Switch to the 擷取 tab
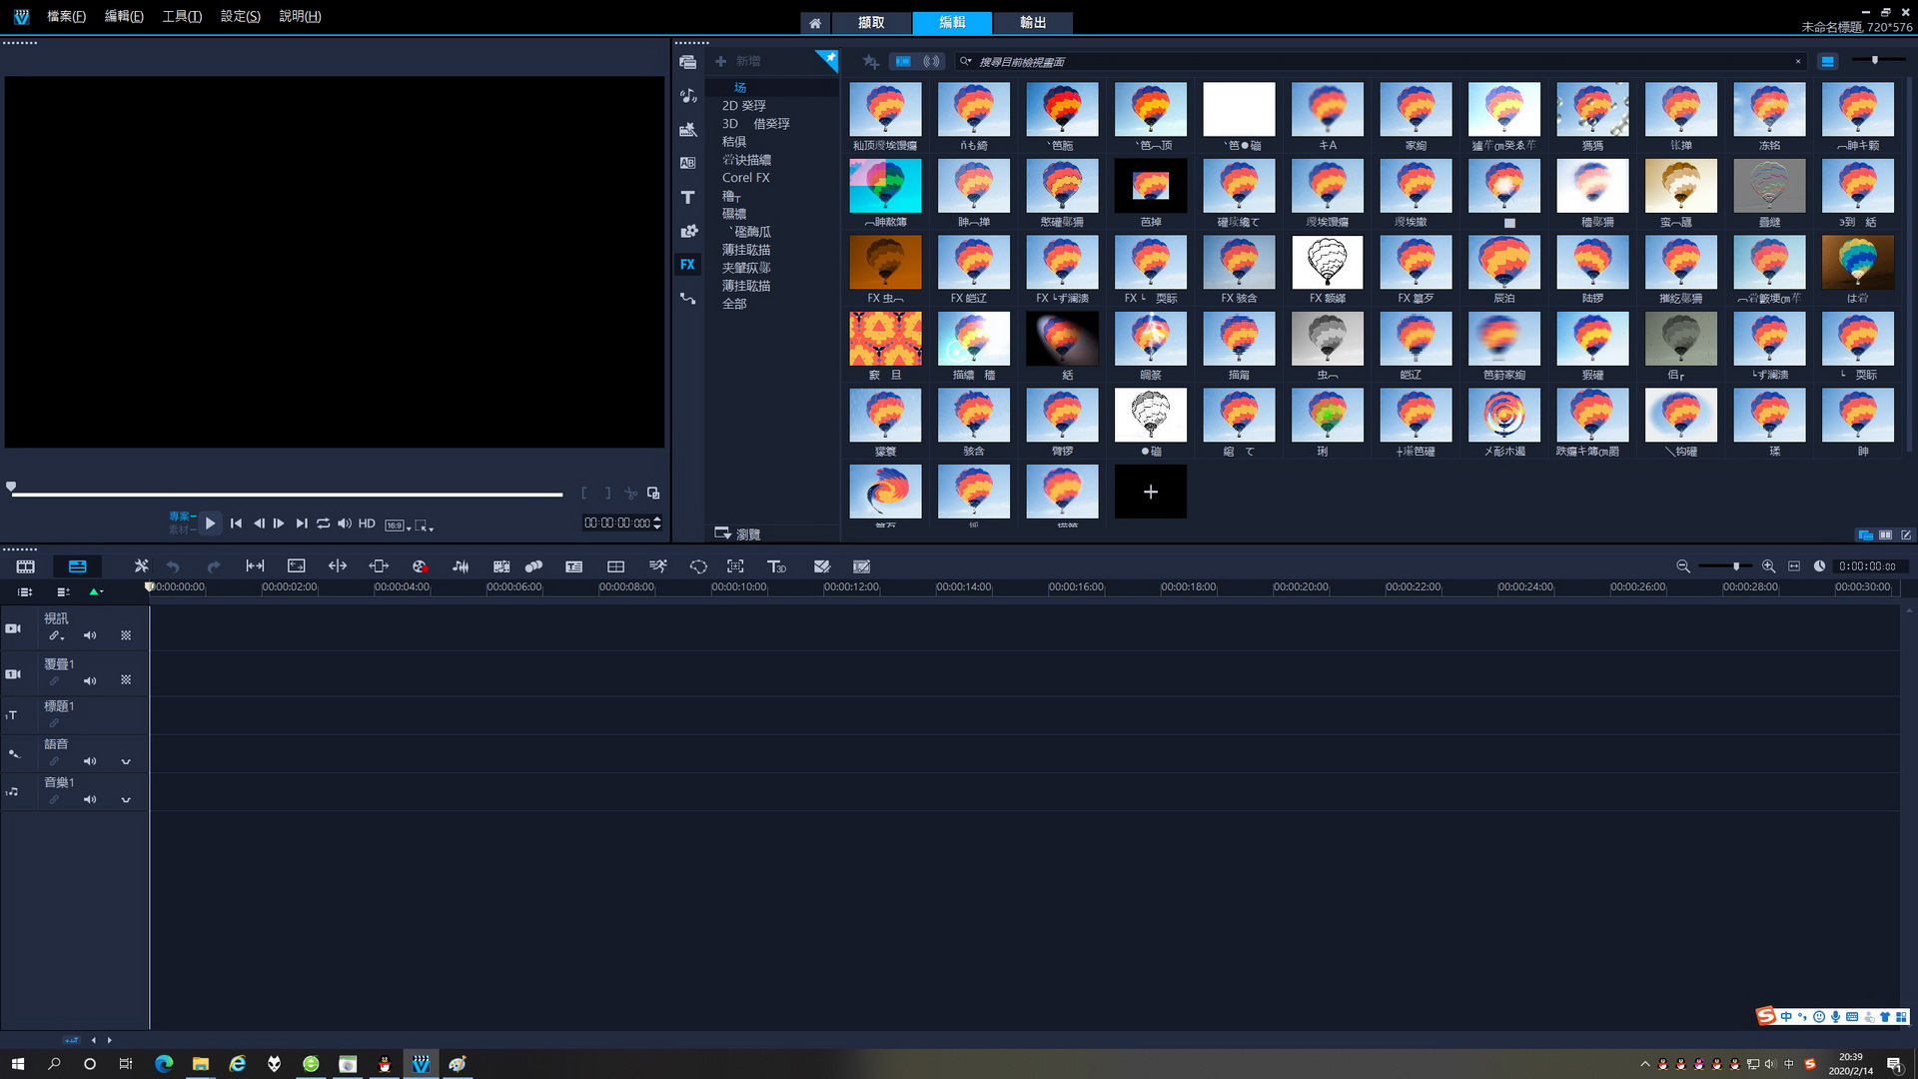 pyautogui.click(x=871, y=22)
